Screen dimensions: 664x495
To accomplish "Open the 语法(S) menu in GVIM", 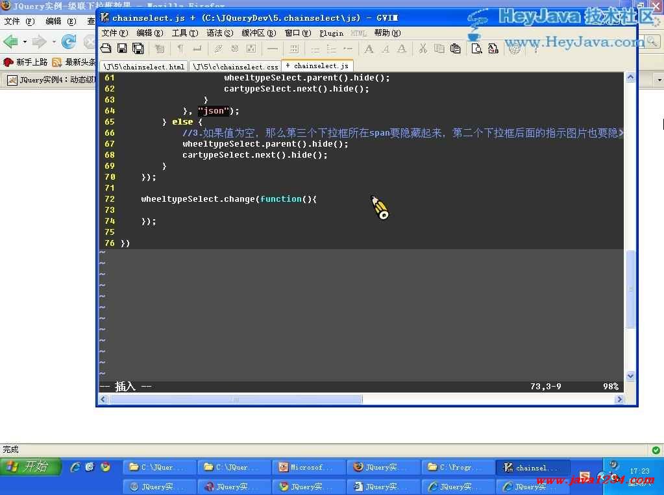I will point(220,33).
